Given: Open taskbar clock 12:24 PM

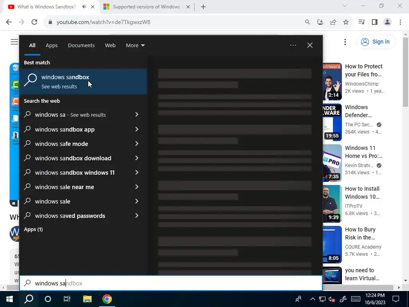Looking at the screenshot, I should point(375,299).
